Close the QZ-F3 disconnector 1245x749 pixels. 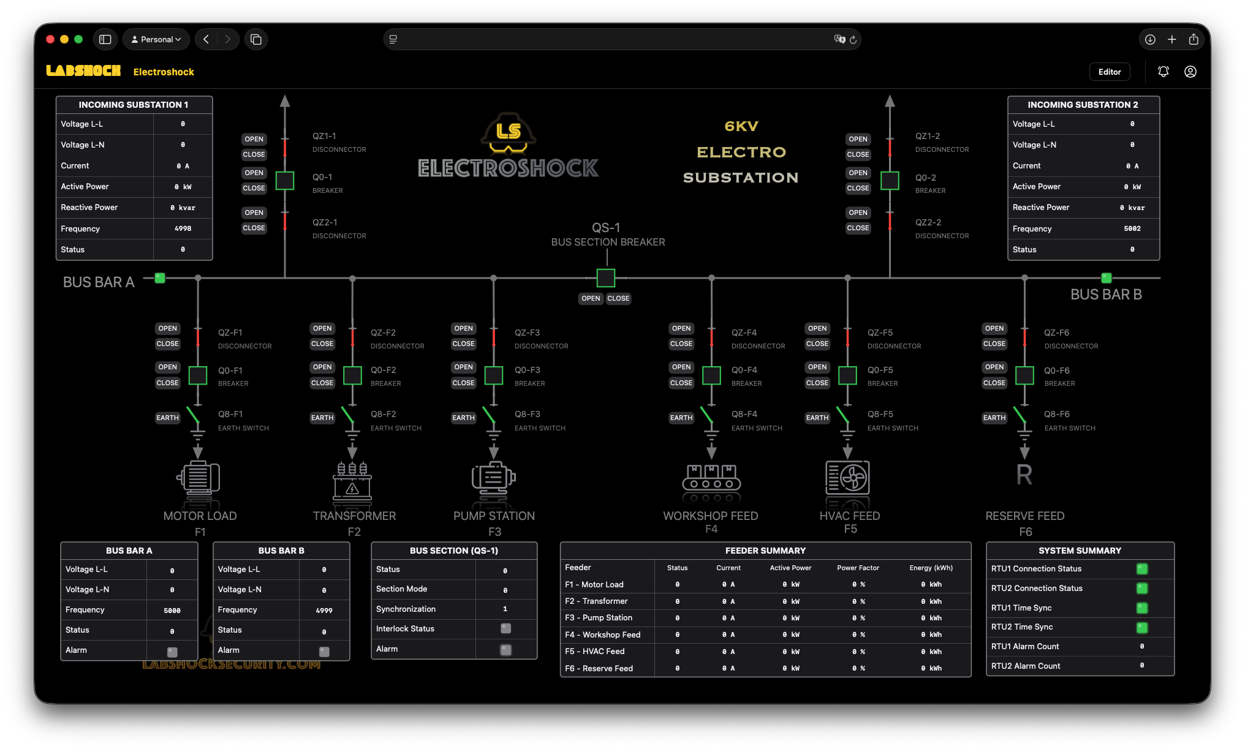point(463,344)
